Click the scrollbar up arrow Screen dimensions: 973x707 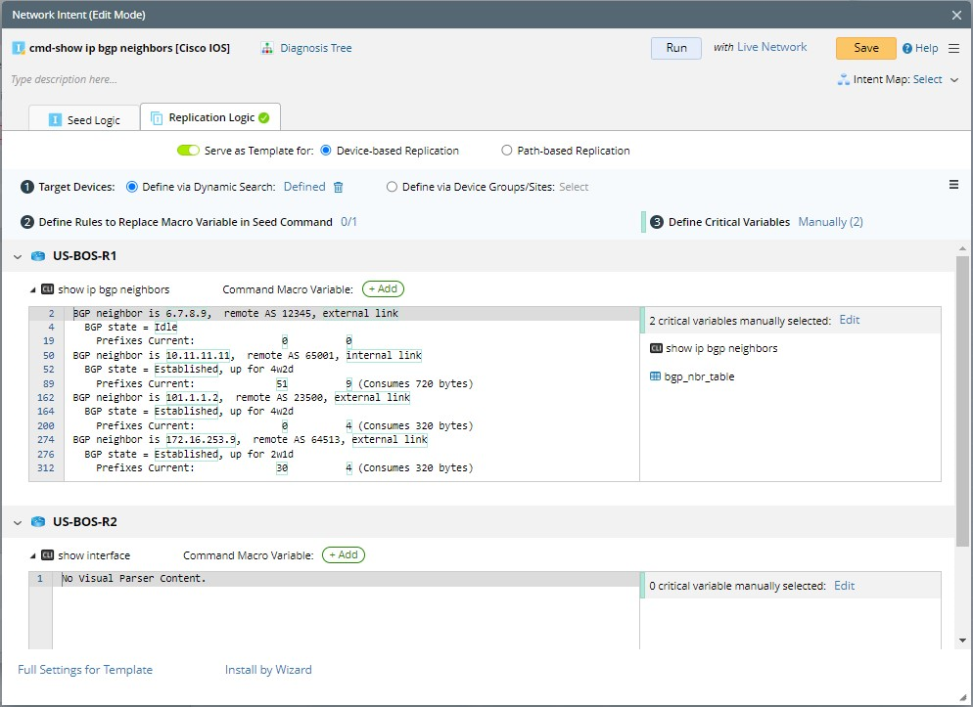pos(962,248)
